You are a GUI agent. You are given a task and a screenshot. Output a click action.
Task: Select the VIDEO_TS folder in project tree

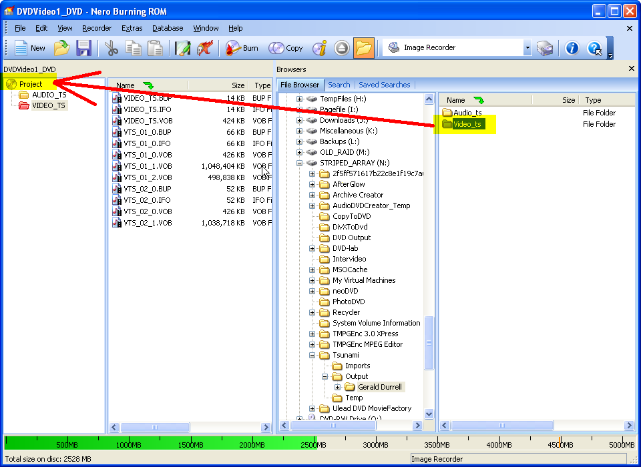[49, 105]
